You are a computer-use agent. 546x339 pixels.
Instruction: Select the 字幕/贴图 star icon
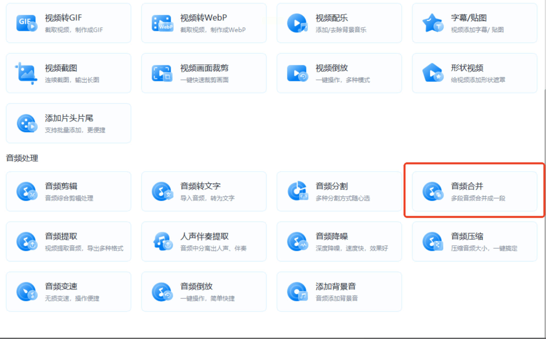point(433,23)
